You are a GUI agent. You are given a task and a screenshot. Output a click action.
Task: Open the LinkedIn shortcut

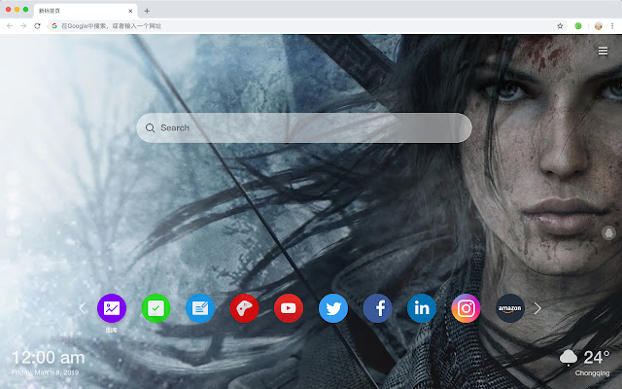(x=421, y=308)
